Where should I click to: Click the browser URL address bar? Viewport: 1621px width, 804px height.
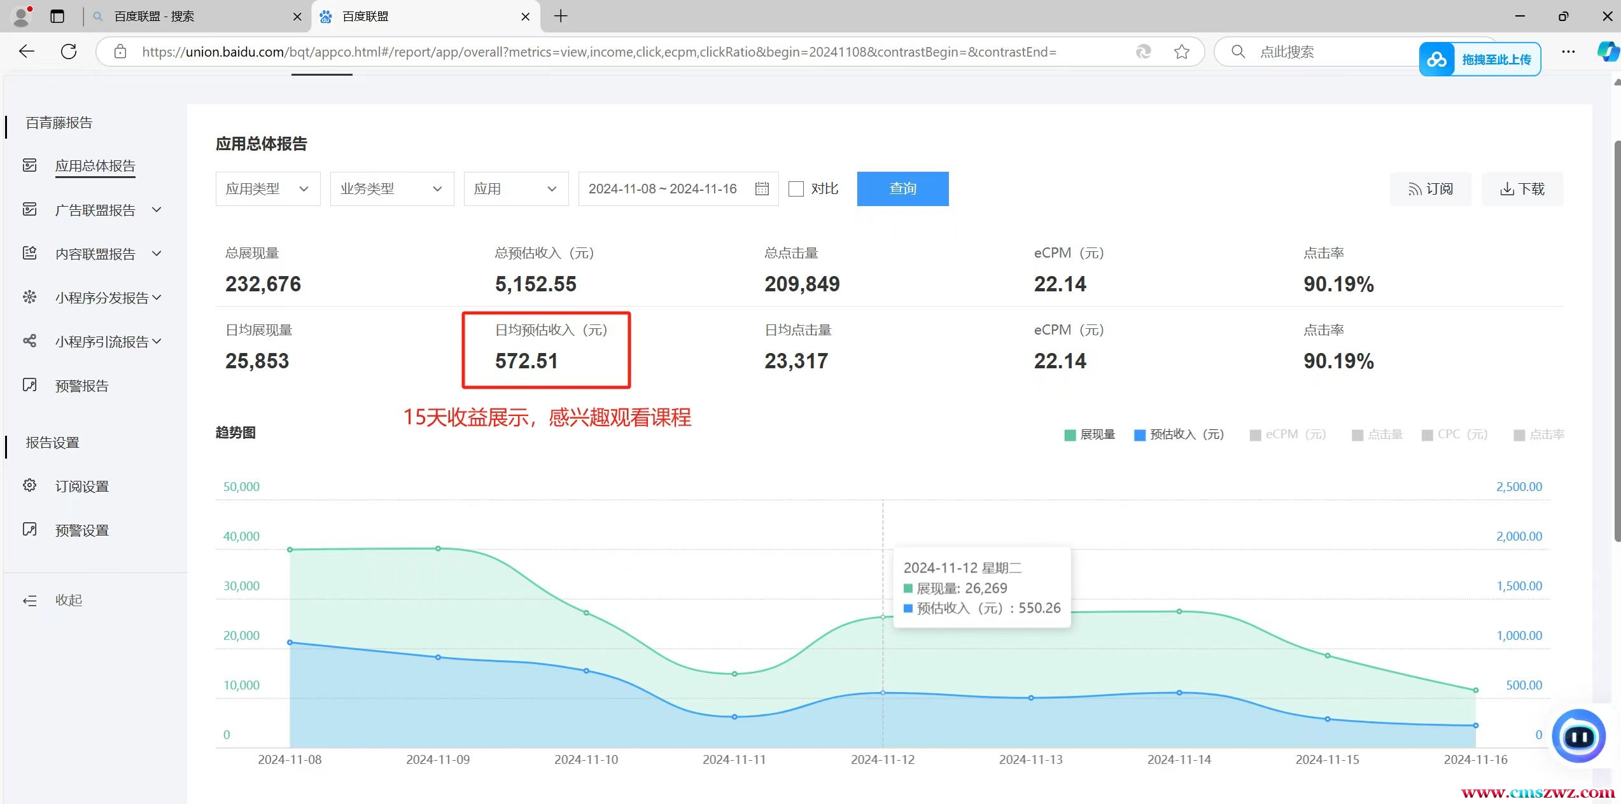[649, 52]
